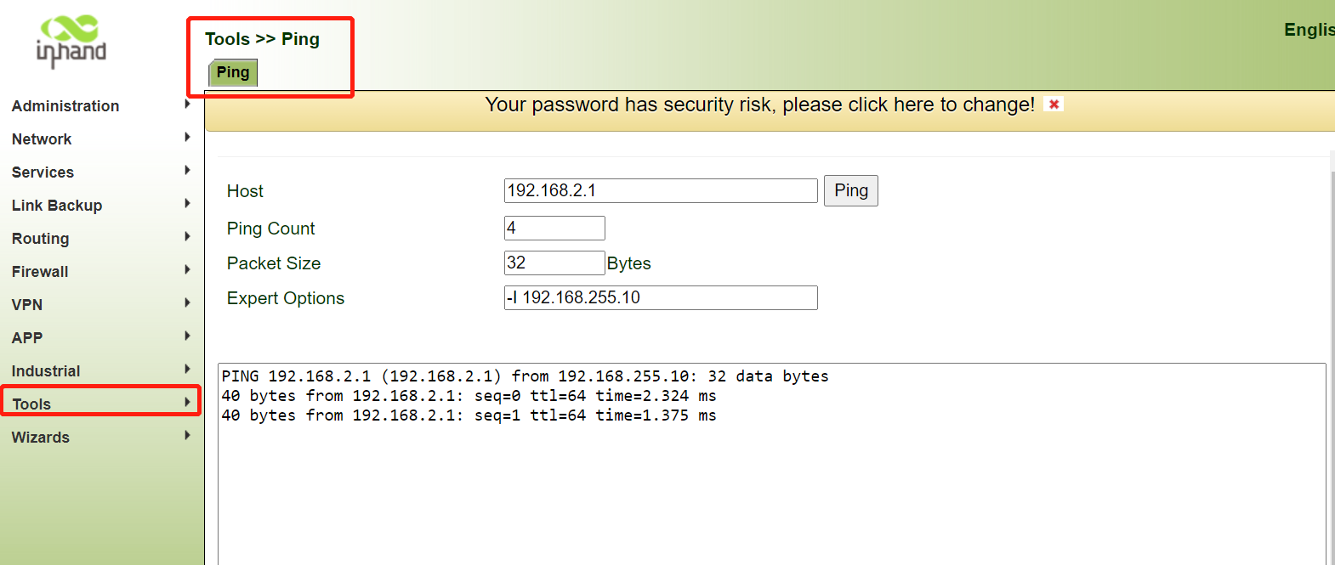Focus the Expert Options field
This screenshot has height=565, width=1335.
click(x=661, y=297)
